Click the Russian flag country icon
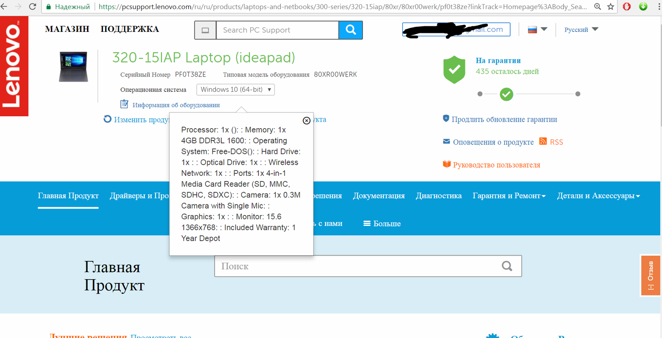Screen dimensions: 662x338 532,29
